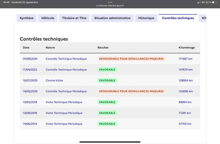Go to the Historique tab
This screenshot has width=220, height=144.
(146, 18)
